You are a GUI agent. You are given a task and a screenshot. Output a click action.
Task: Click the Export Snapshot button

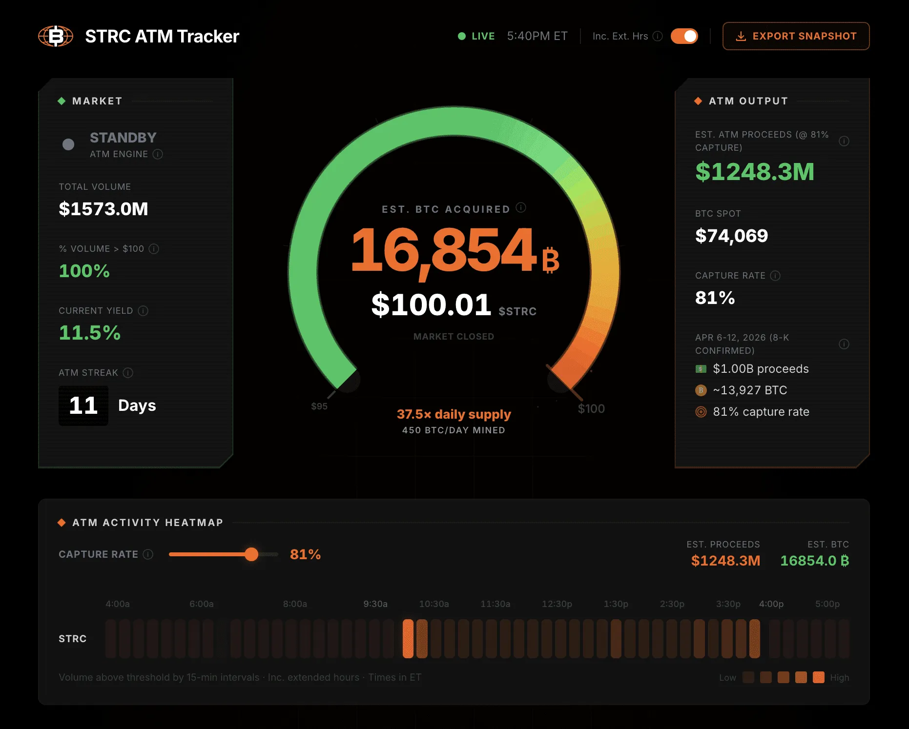(795, 36)
